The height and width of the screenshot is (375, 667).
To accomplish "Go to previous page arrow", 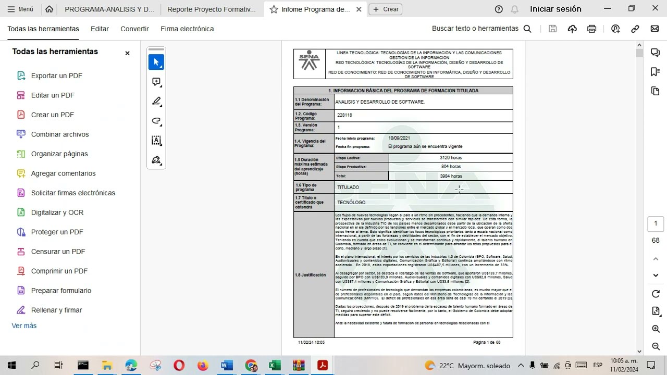I will pyautogui.click(x=656, y=259).
